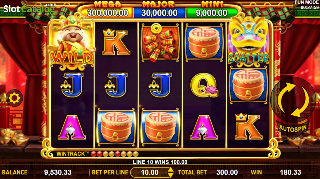This screenshot has height=179, width=320.
Task: Click the orange K crown symbol on reel two
Action: click(116, 42)
